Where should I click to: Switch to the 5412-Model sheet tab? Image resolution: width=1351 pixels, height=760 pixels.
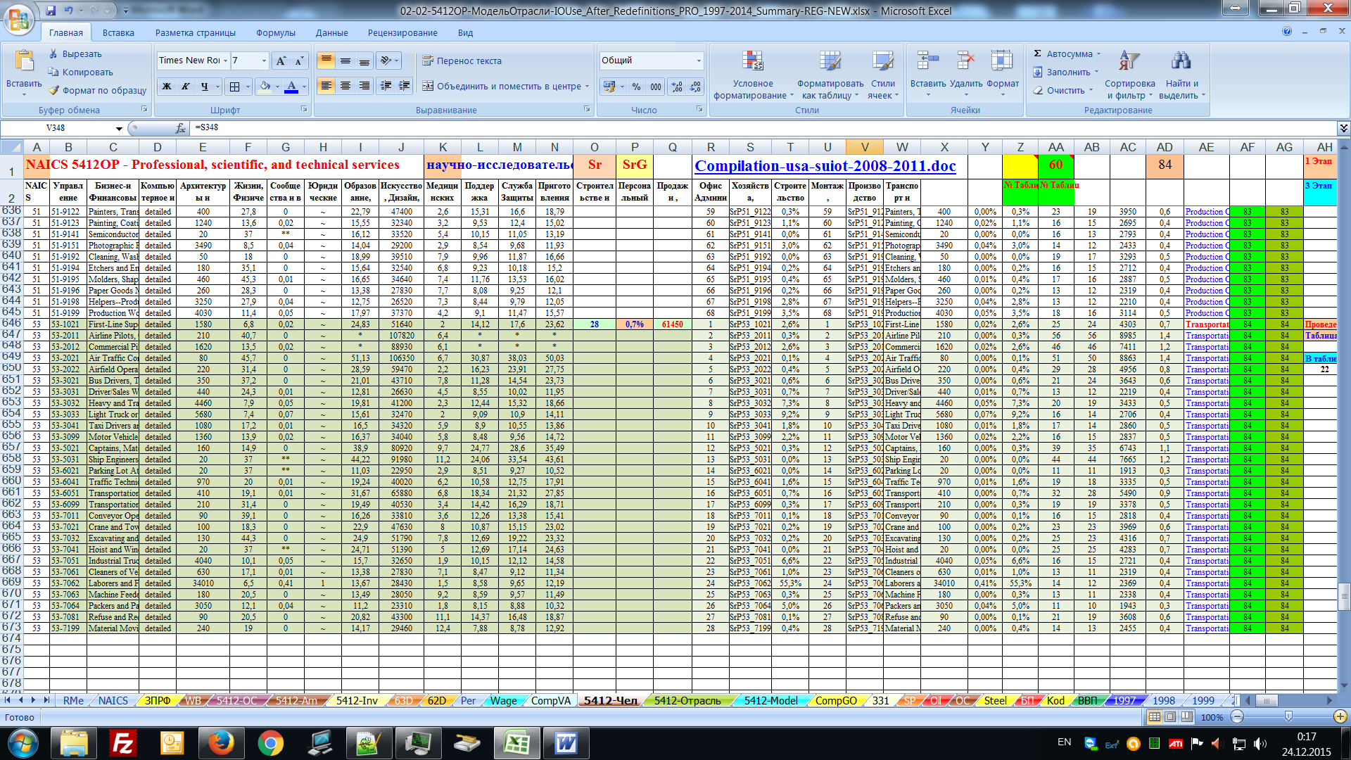(x=770, y=700)
